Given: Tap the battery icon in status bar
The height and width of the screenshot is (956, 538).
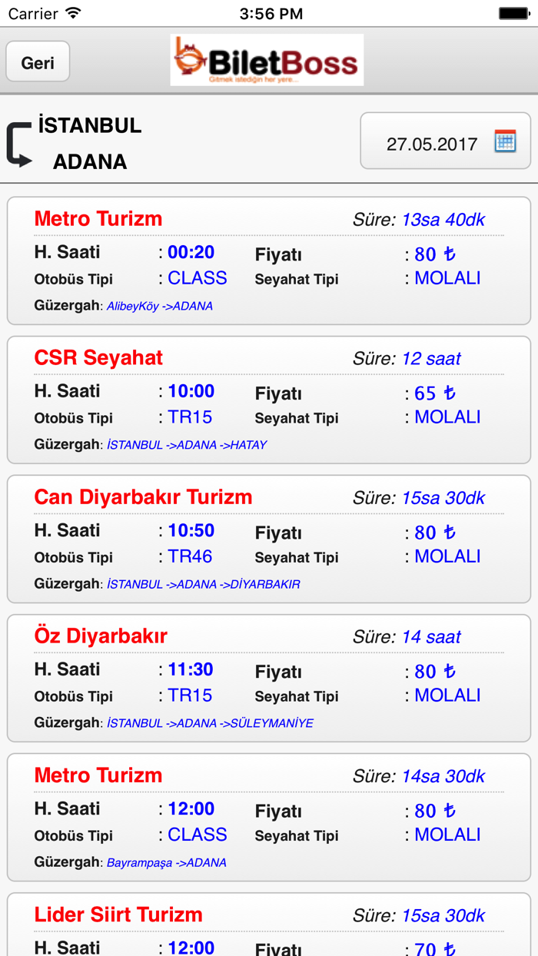Looking at the screenshot, I should tap(513, 13).
